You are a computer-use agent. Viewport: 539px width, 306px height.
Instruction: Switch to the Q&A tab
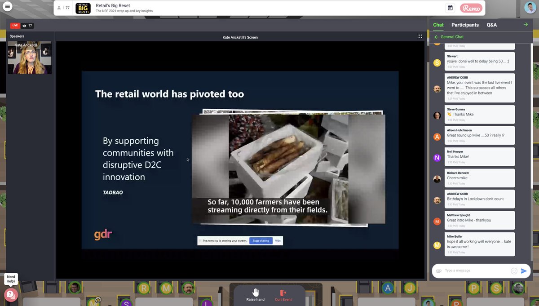point(492,25)
